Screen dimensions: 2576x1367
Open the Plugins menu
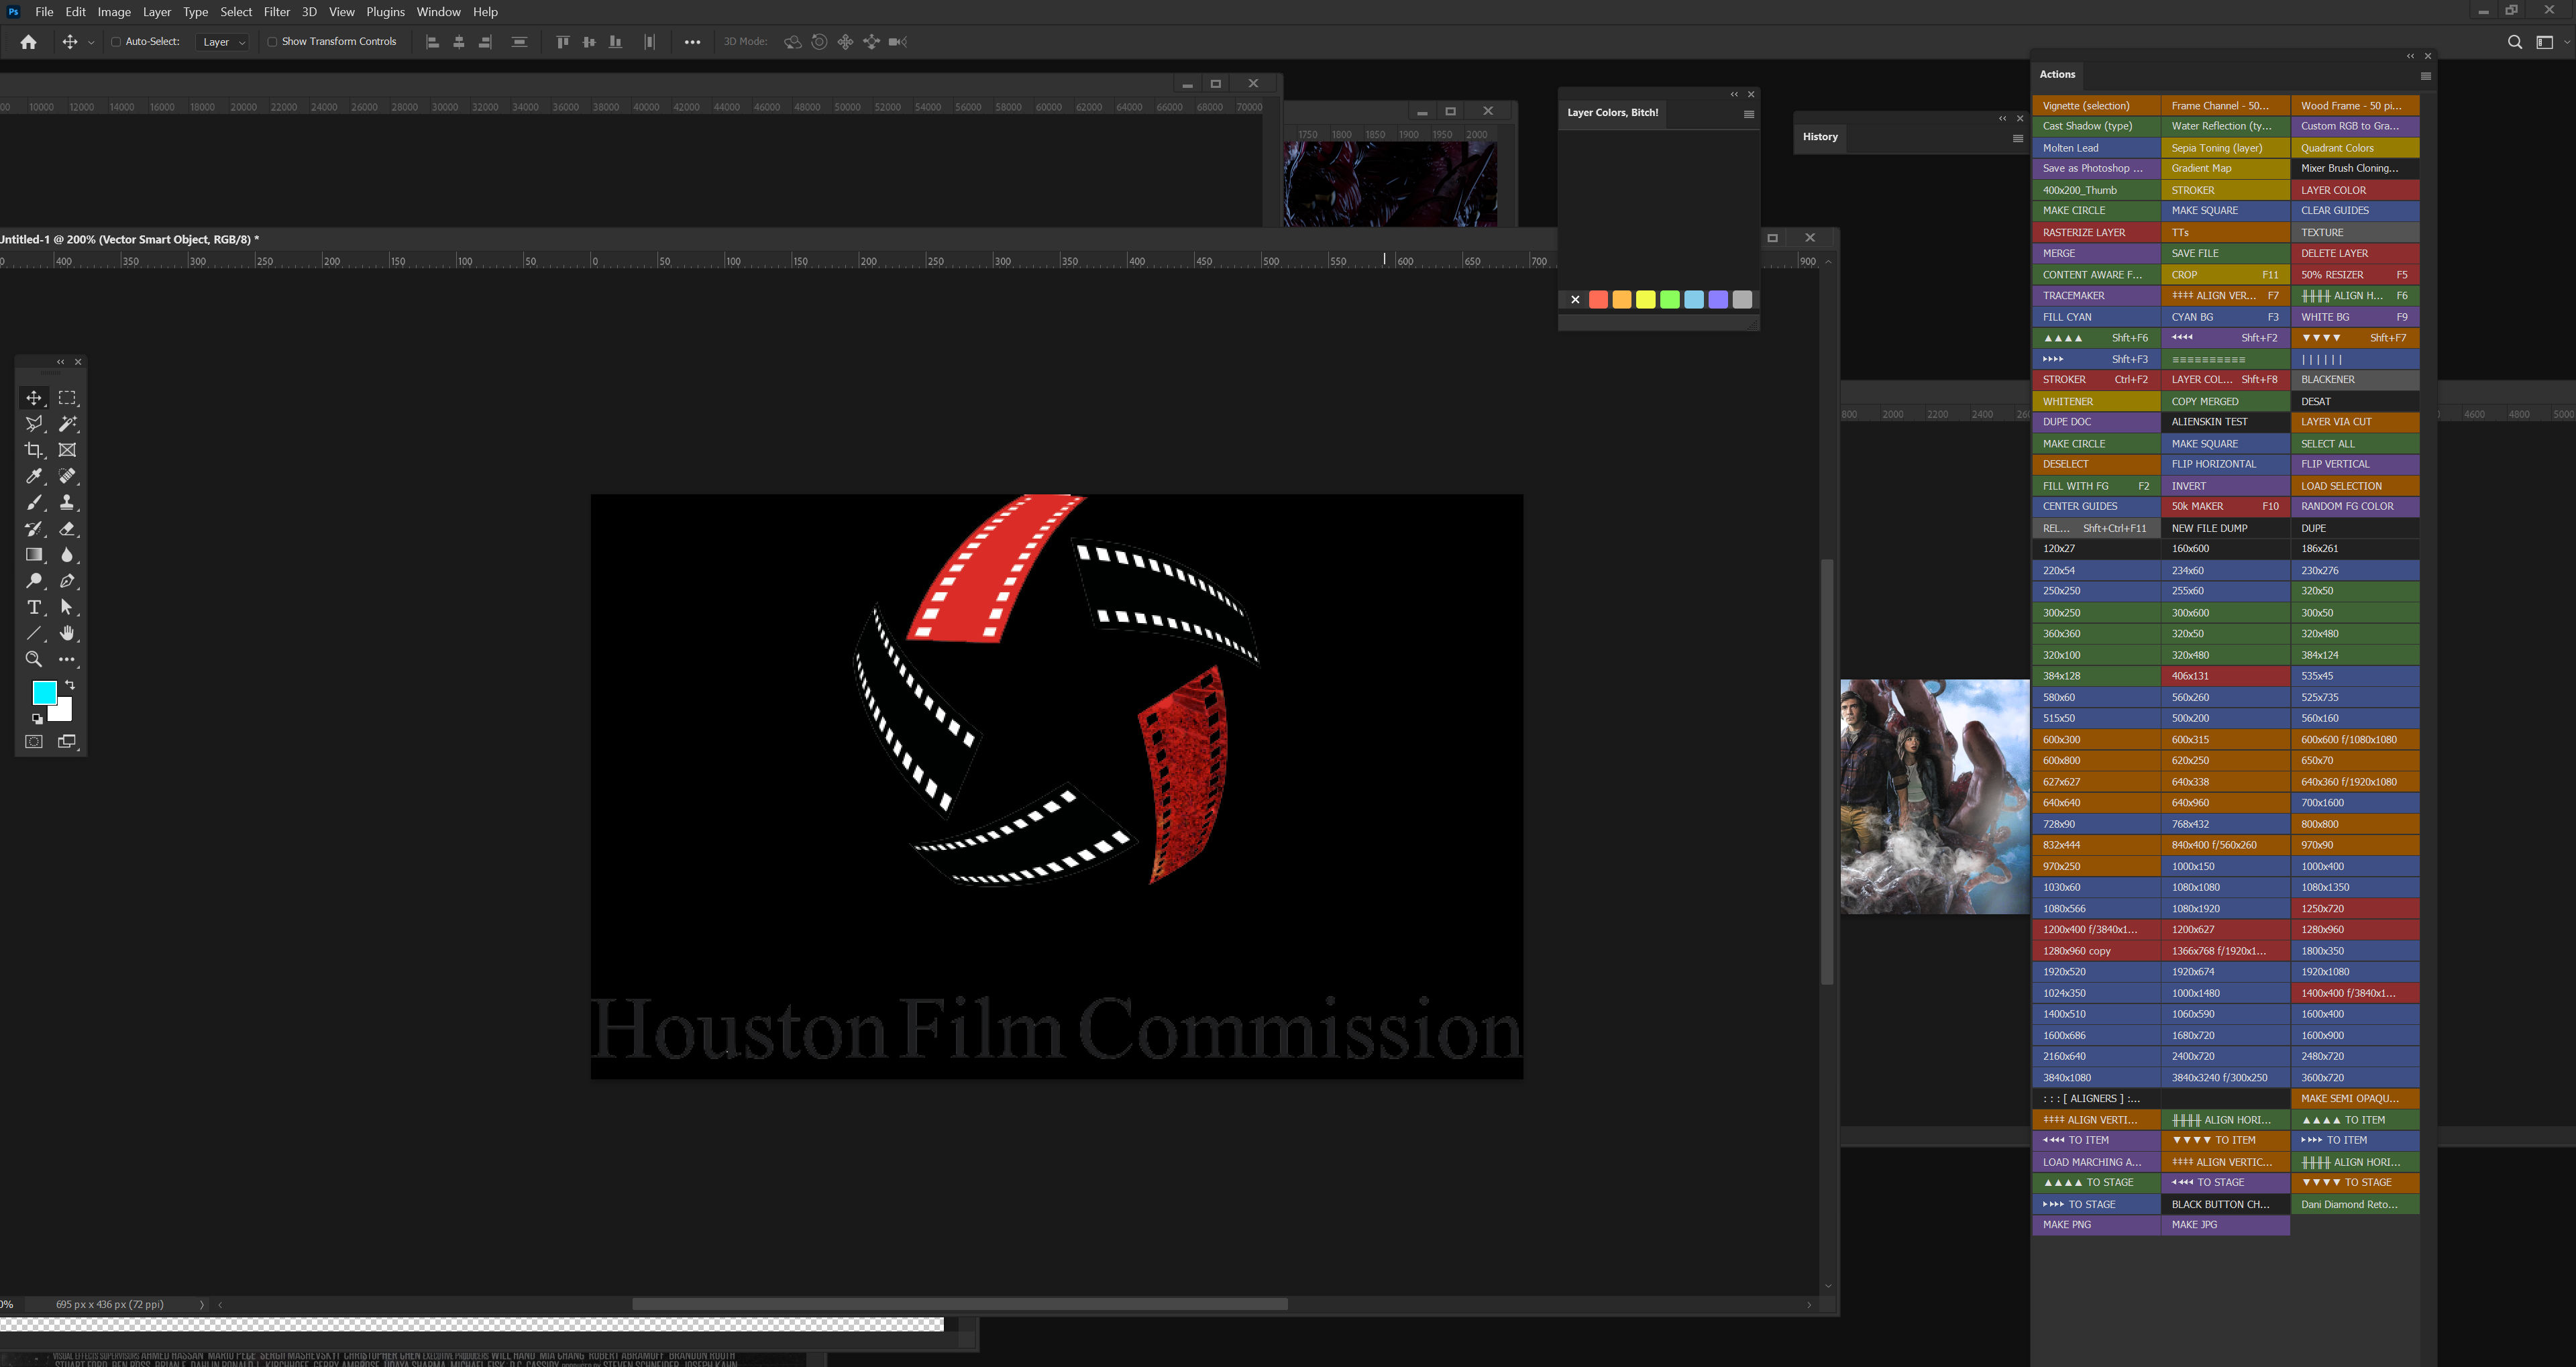coord(385,12)
